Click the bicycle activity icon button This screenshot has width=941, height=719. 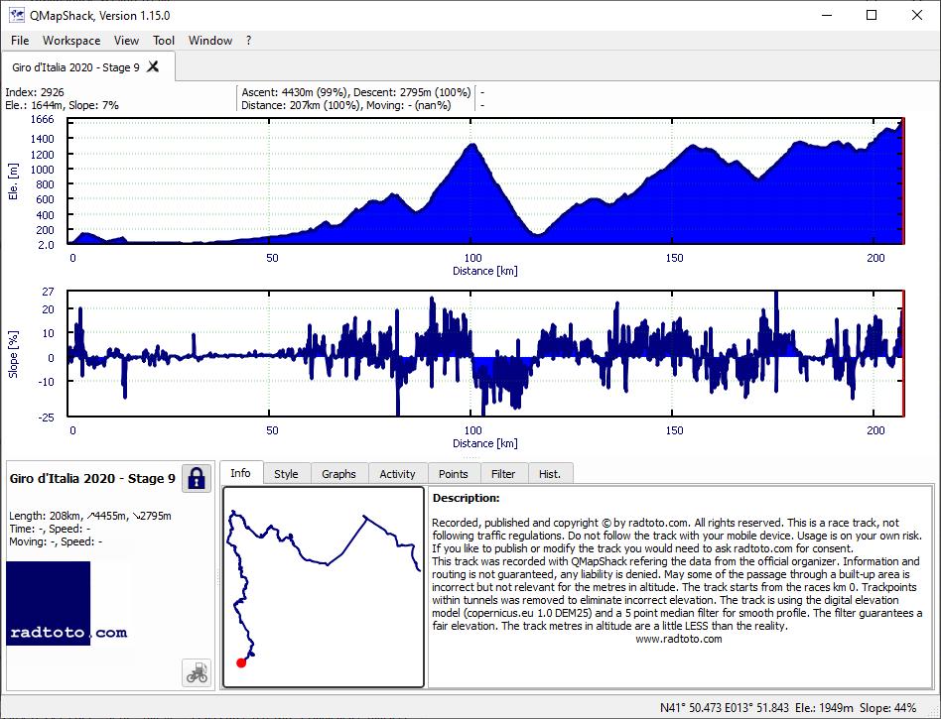pos(197,672)
